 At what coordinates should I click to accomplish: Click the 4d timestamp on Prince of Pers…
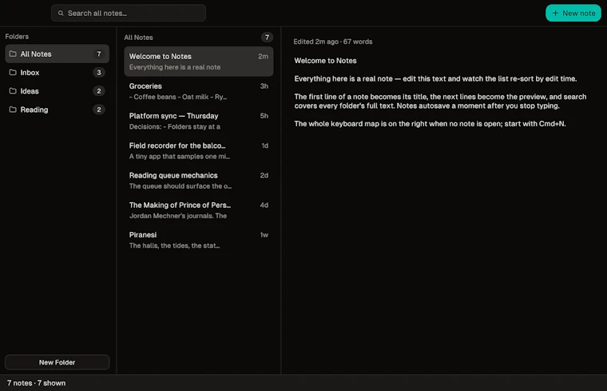(x=264, y=205)
